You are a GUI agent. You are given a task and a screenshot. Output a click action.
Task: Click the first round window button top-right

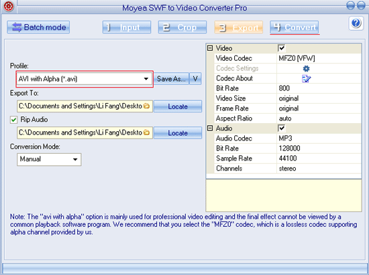click(350, 5)
